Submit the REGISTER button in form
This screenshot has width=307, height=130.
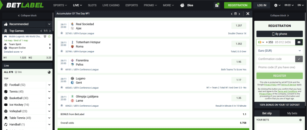[280, 76]
